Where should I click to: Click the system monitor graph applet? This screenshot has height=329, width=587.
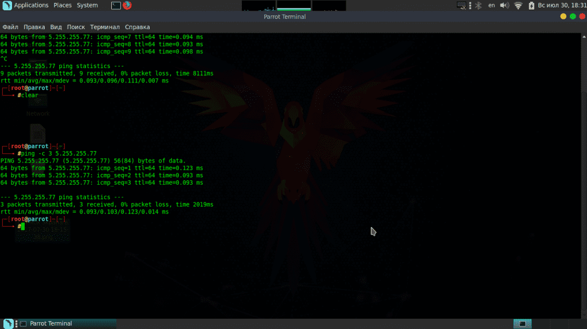pyautogui.click(x=293, y=6)
